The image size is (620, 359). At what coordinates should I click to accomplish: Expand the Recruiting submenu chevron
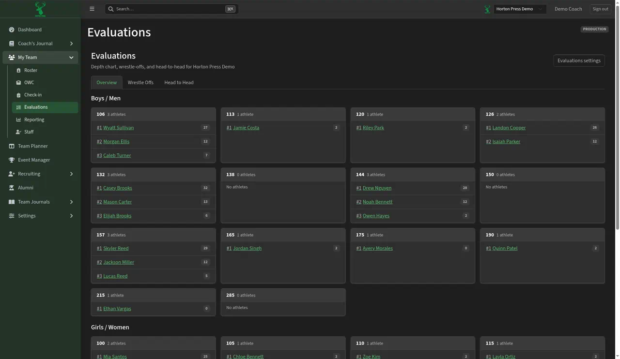pyautogui.click(x=71, y=174)
